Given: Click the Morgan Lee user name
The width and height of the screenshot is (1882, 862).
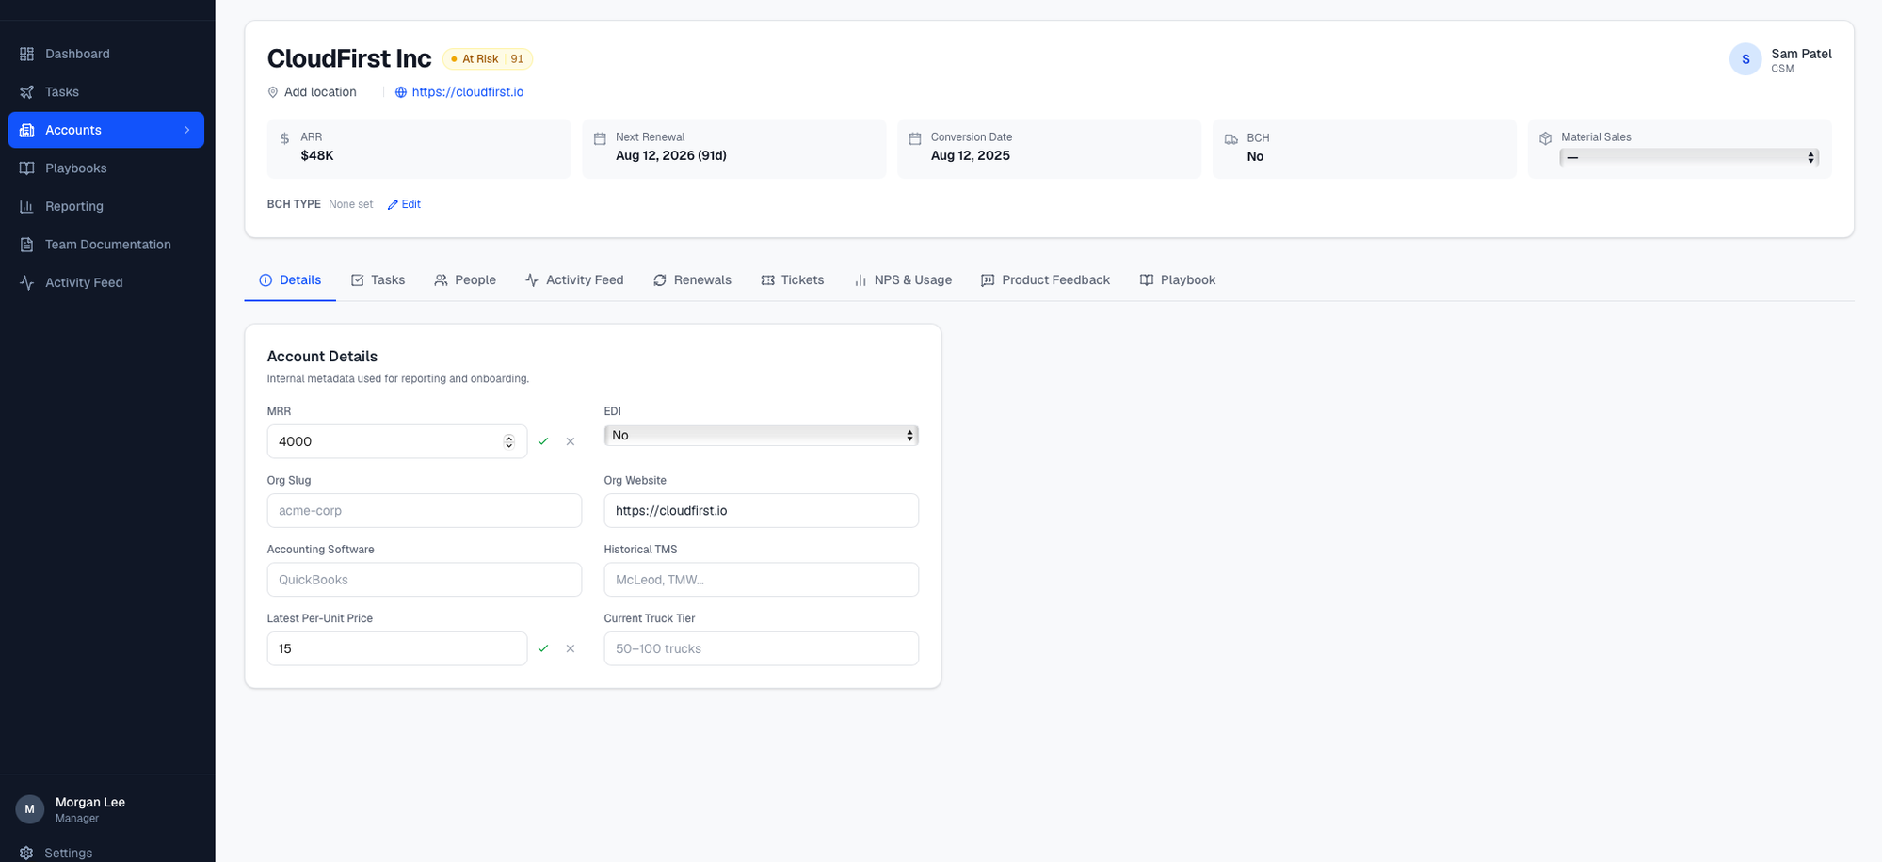Looking at the screenshot, I should tap(90, 802).
